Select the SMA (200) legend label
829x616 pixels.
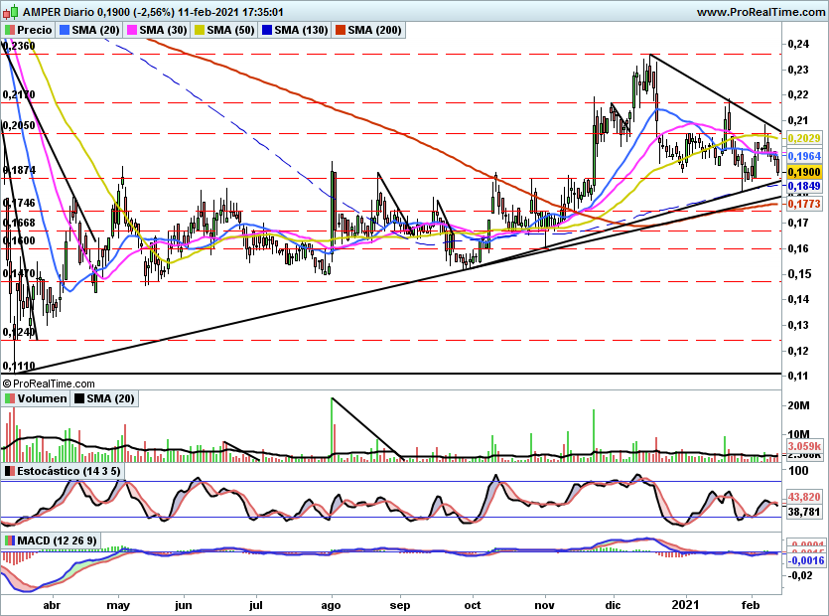click(x=375, y=30)
